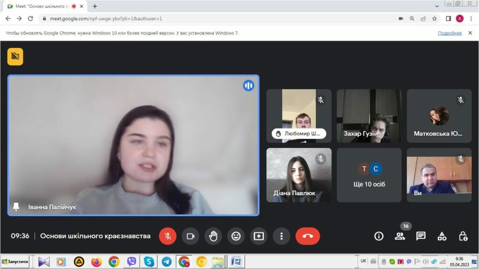
Task: Raise your hand in the meeting
Action: [213, 236]
